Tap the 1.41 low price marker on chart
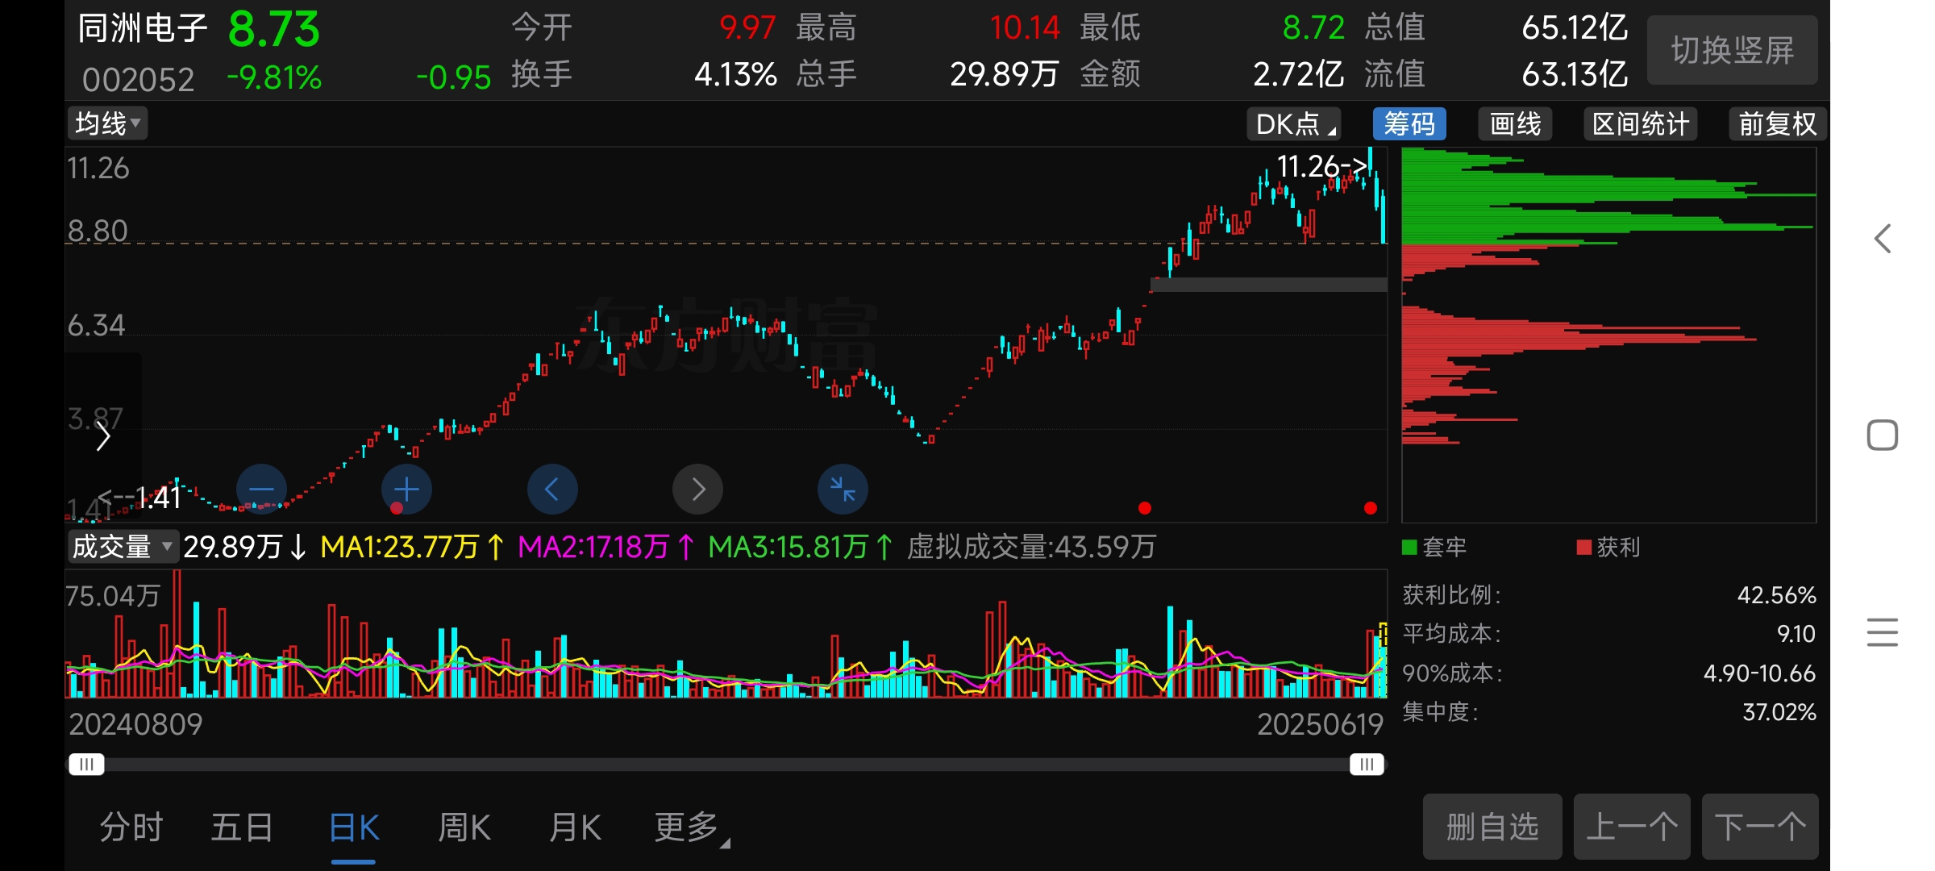The width and height of the screenshot is (1935, 871). point(139,498)
